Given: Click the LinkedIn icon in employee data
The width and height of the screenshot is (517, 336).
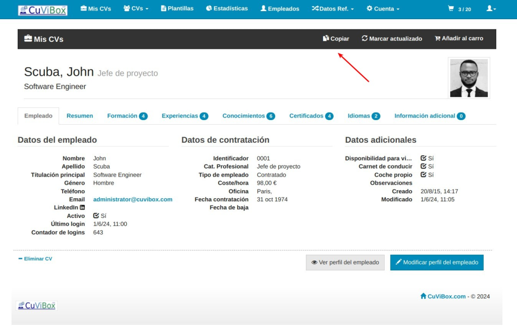Looking at the screenshot, I should (82, 207).
